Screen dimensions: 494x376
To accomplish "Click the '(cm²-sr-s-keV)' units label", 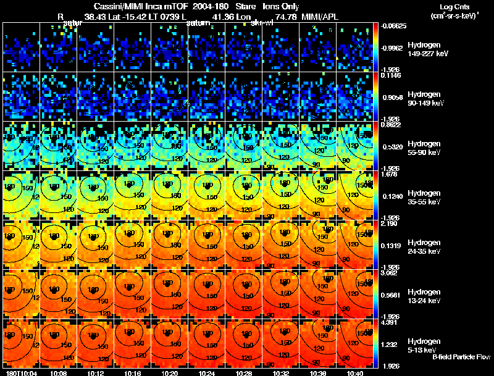I will 454,16.
